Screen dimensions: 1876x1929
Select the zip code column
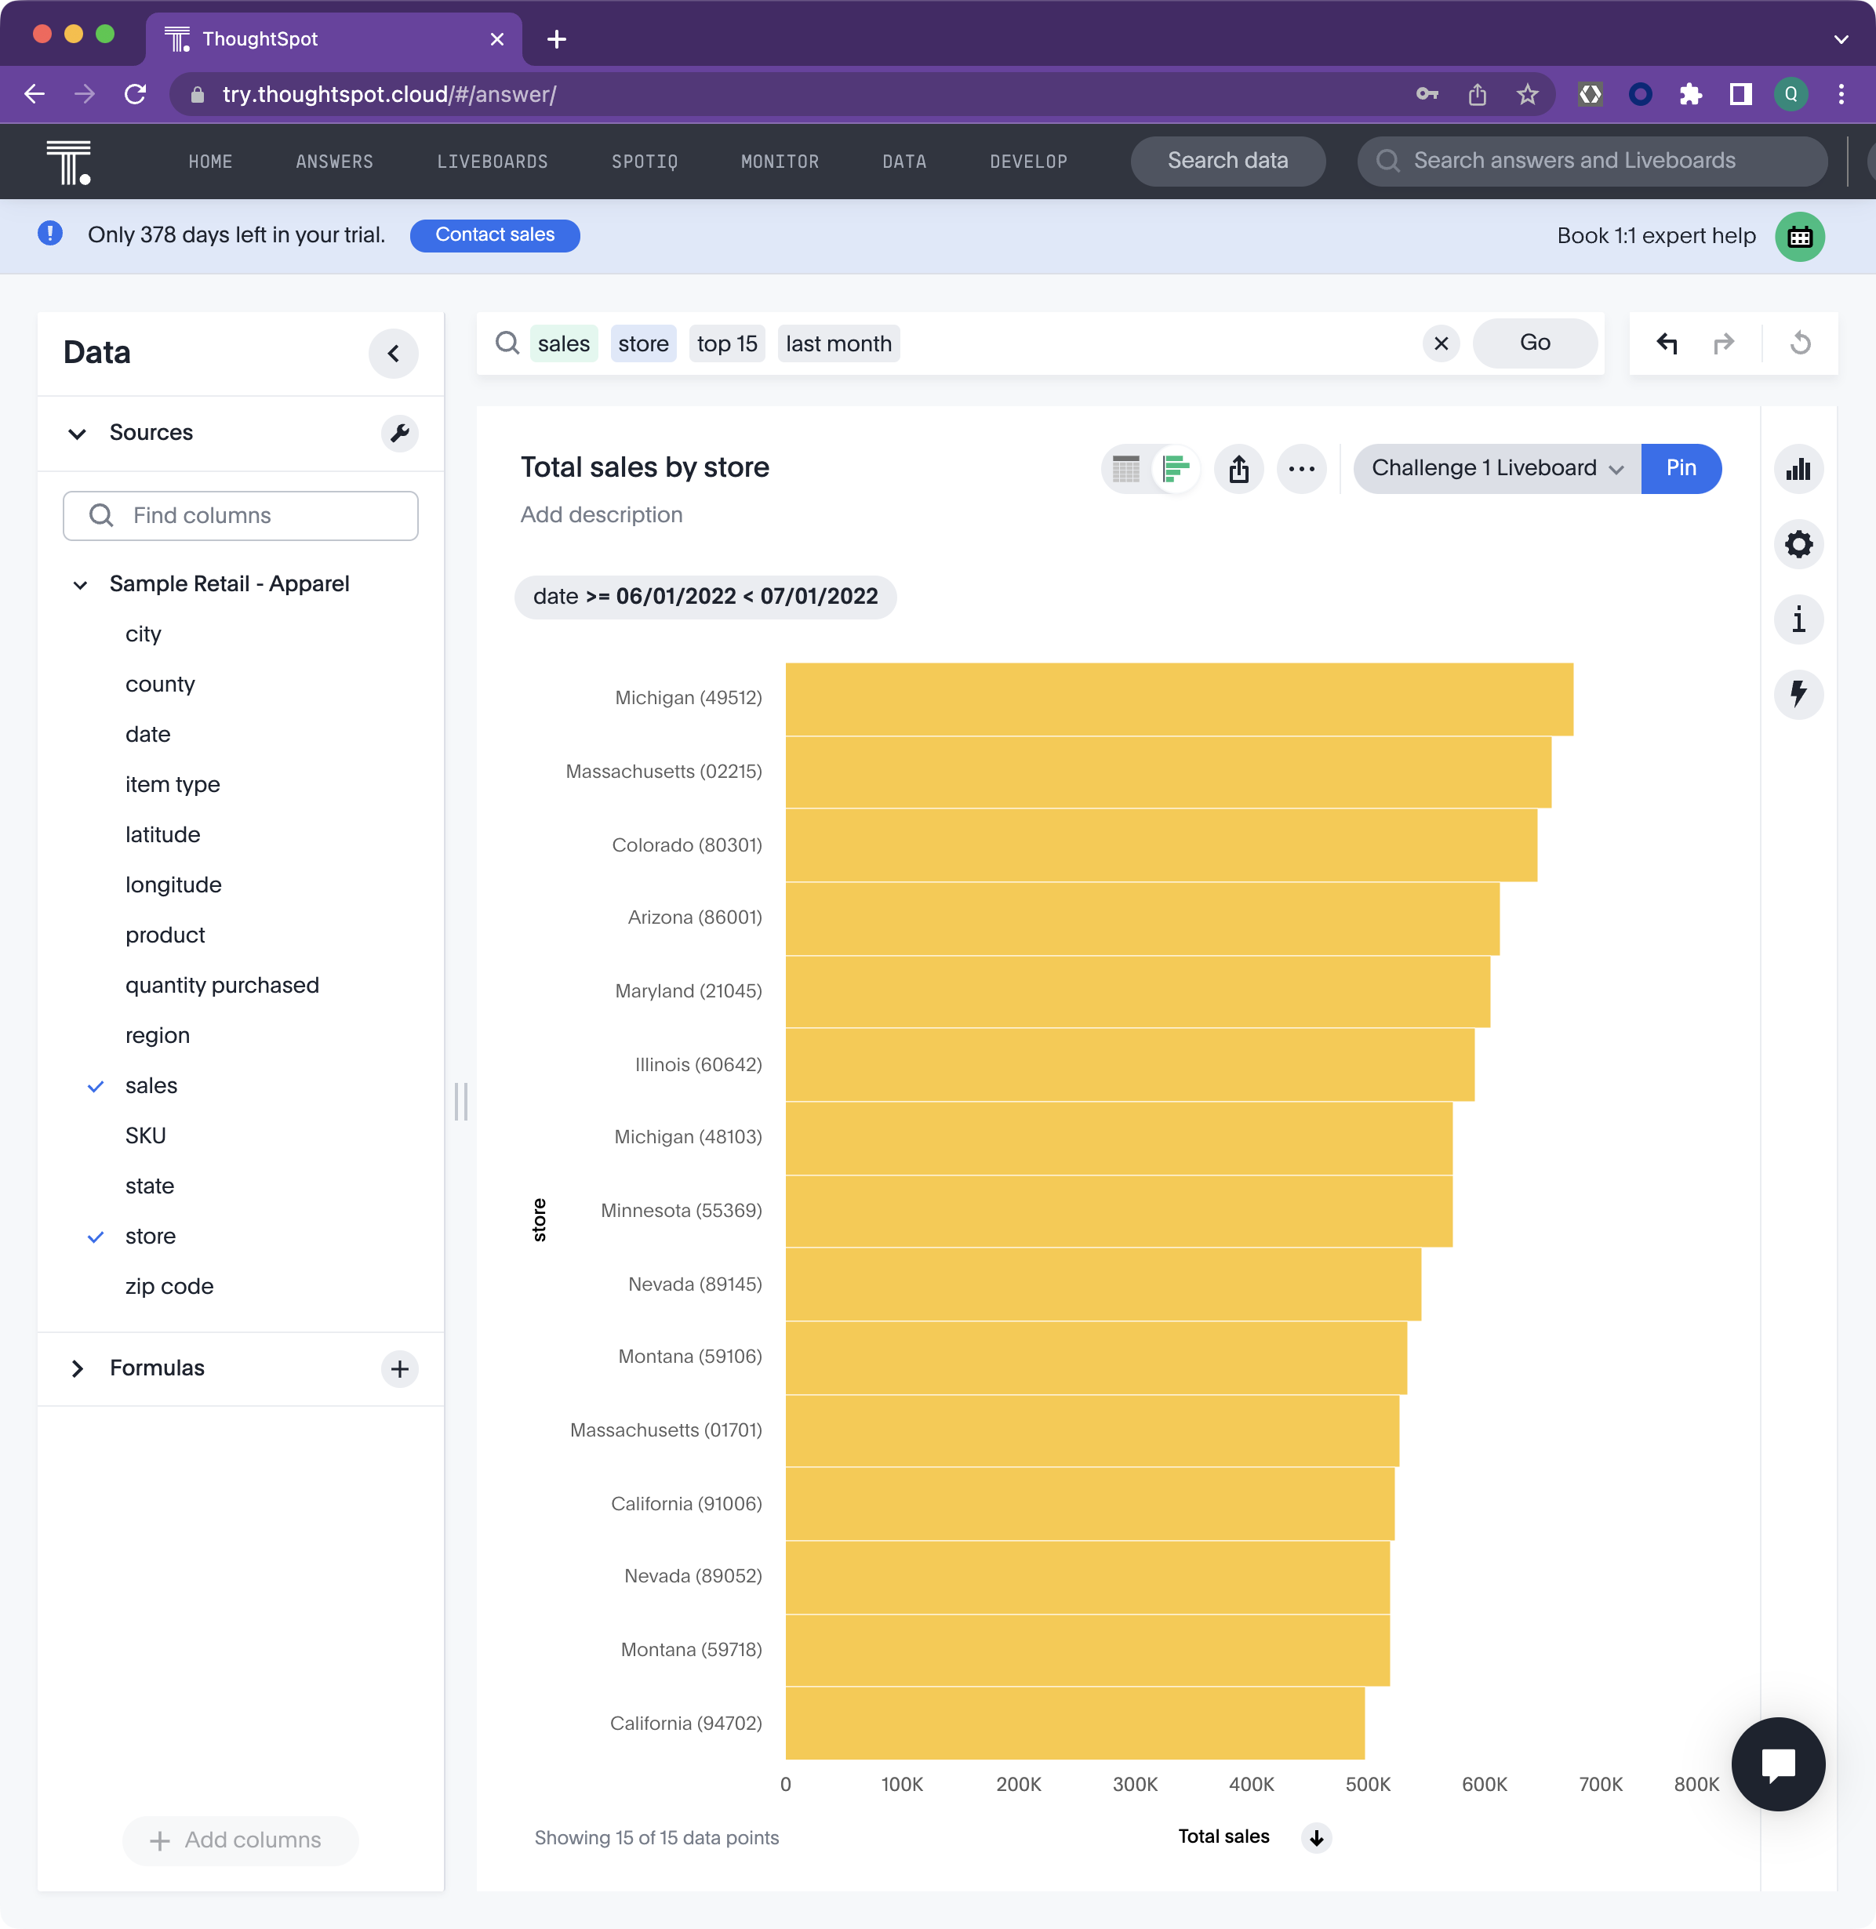pos(169,1287)
